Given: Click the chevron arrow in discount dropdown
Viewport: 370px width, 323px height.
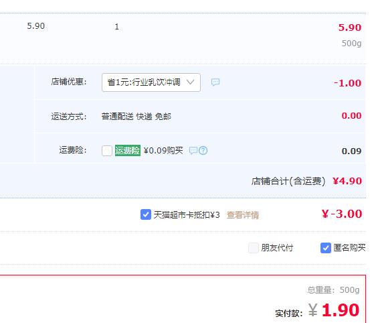Looking at the screenshot, I should coord(190,82).
